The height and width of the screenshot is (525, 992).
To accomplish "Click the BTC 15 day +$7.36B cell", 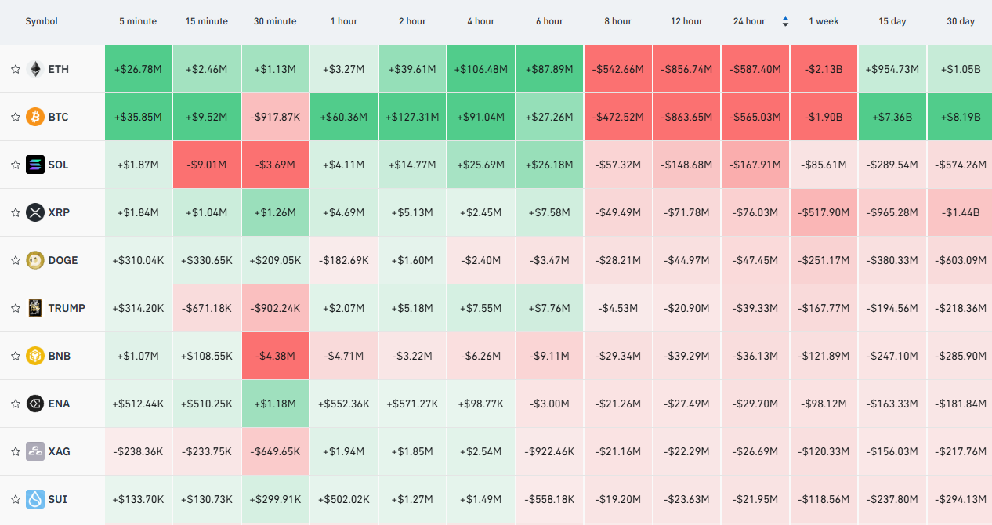I will [x=892, y=117].
